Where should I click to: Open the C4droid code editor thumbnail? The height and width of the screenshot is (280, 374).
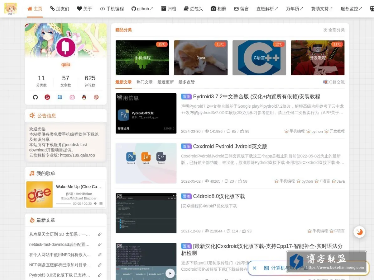point(146,213)
